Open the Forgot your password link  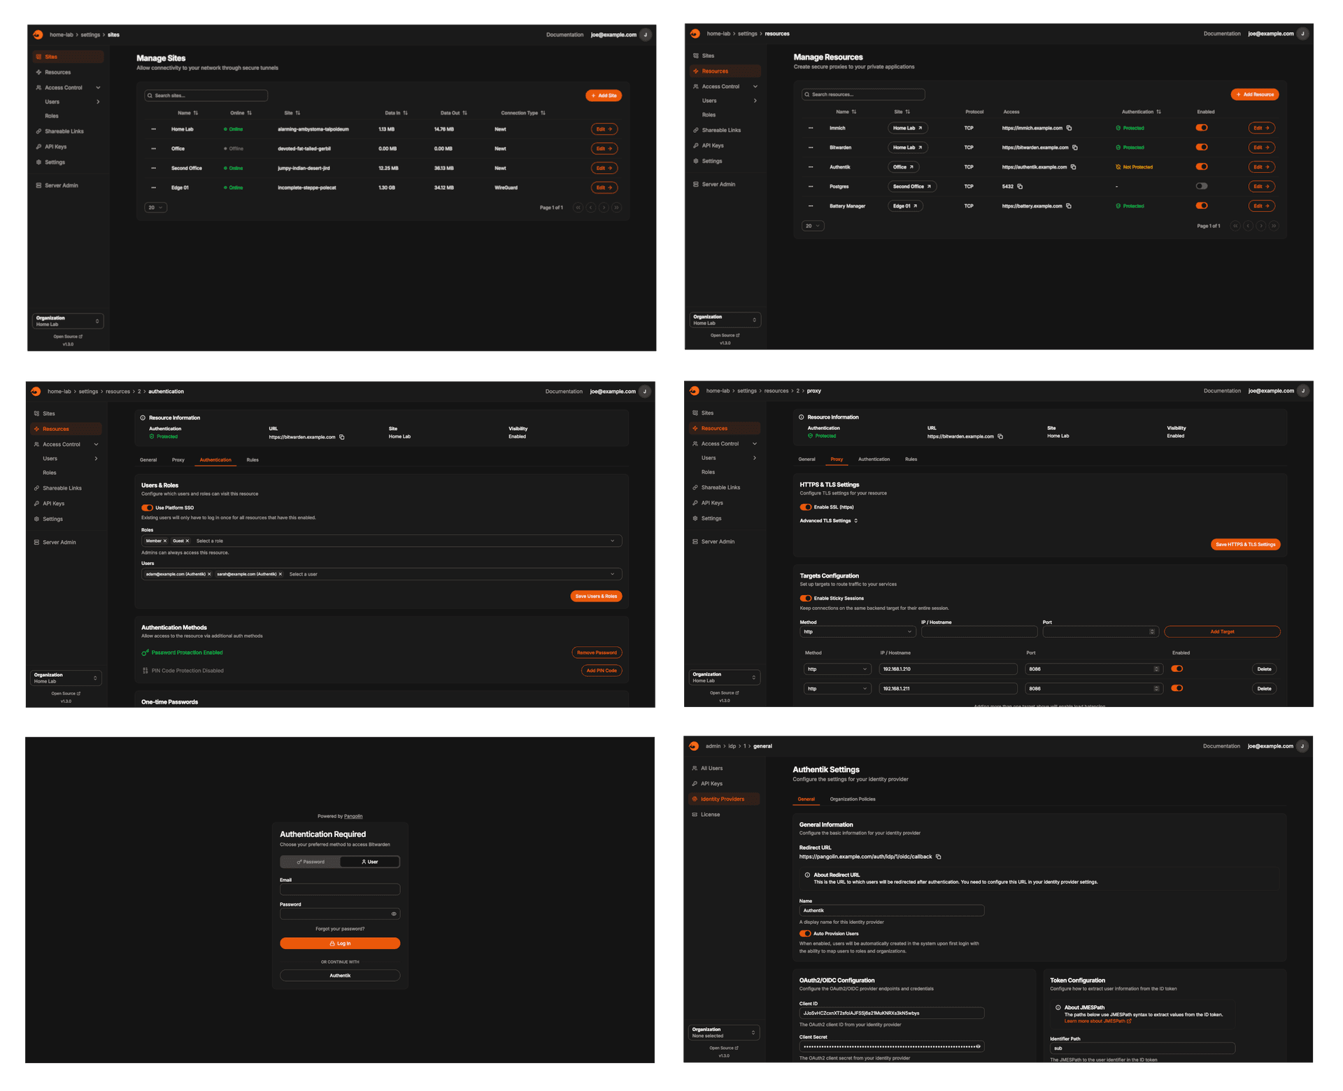[x=340, y=929]
